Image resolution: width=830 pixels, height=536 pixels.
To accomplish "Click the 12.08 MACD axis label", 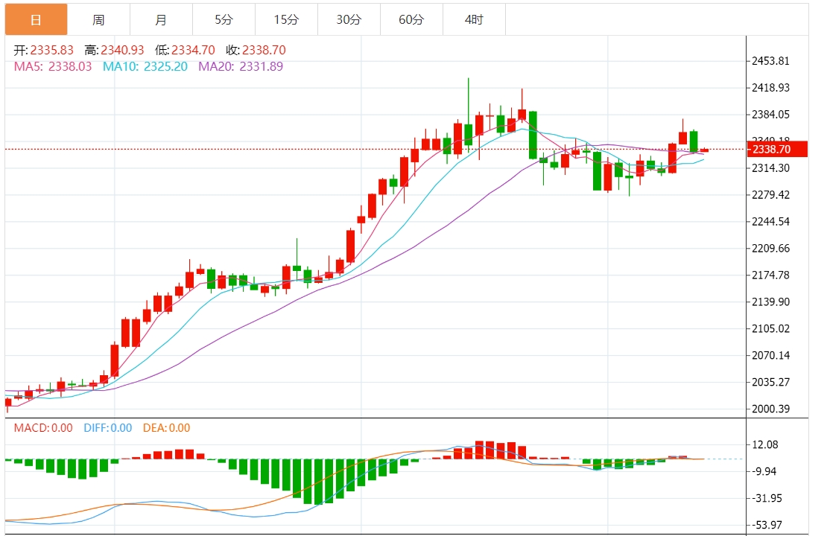I will click(x=765, y=444).
